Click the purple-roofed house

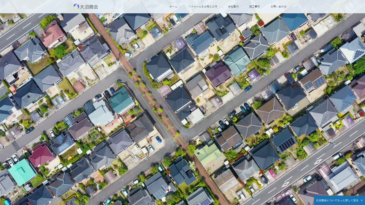tap(218, 74)
